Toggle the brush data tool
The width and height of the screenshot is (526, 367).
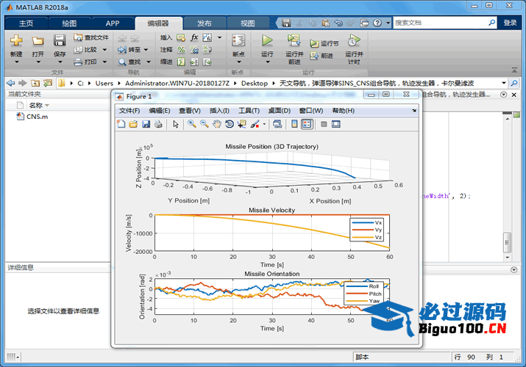(x=255, y=124)
